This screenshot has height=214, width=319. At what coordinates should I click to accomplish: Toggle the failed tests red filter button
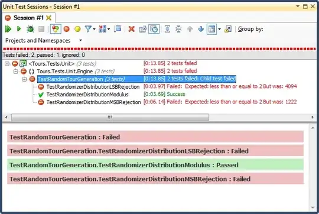tap(67, 29)
